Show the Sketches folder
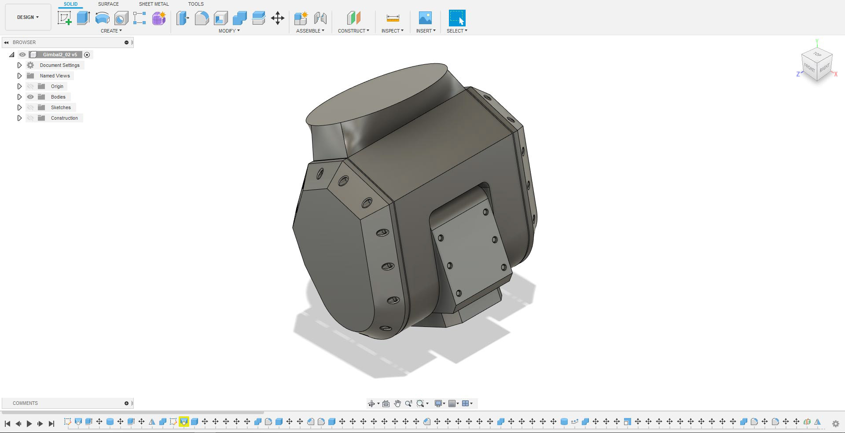845x433 pixels. 30,107
